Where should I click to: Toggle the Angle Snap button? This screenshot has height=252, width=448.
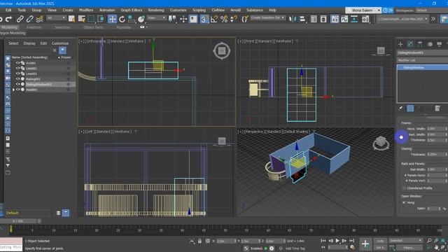click(x=214, y=19)
